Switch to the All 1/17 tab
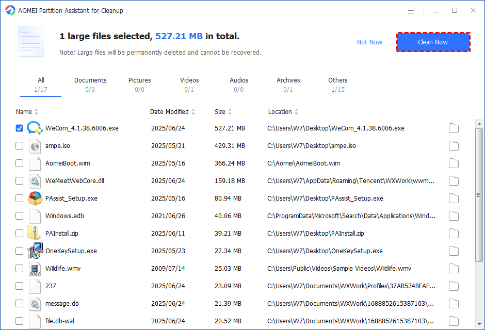This screenshot has height=330, width=485. click(x=41, y=85)
